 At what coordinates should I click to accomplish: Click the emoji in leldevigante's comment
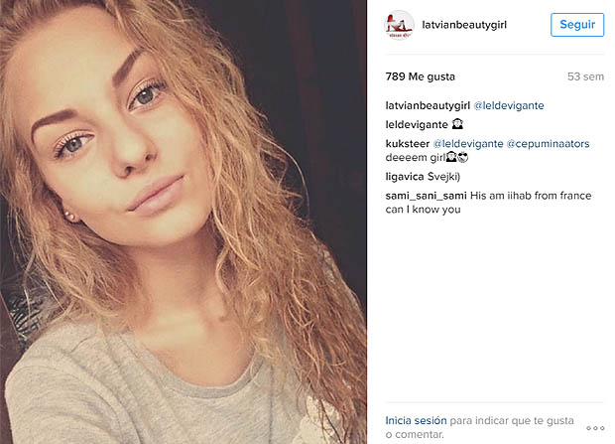coord(457,124)
